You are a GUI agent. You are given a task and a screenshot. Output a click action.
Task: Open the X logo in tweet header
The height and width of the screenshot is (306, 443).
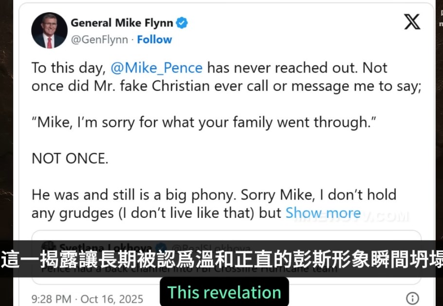412,22
